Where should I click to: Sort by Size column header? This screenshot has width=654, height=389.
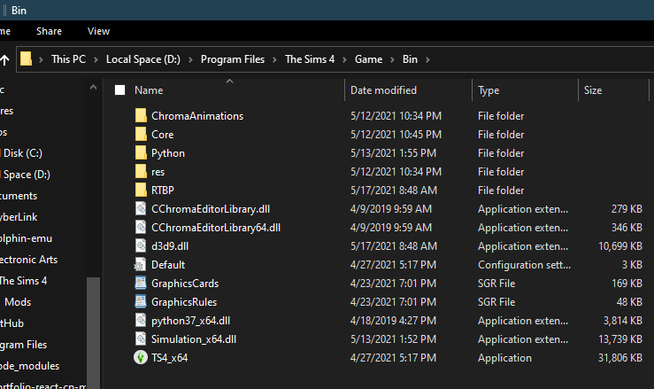tap(593, 90)
